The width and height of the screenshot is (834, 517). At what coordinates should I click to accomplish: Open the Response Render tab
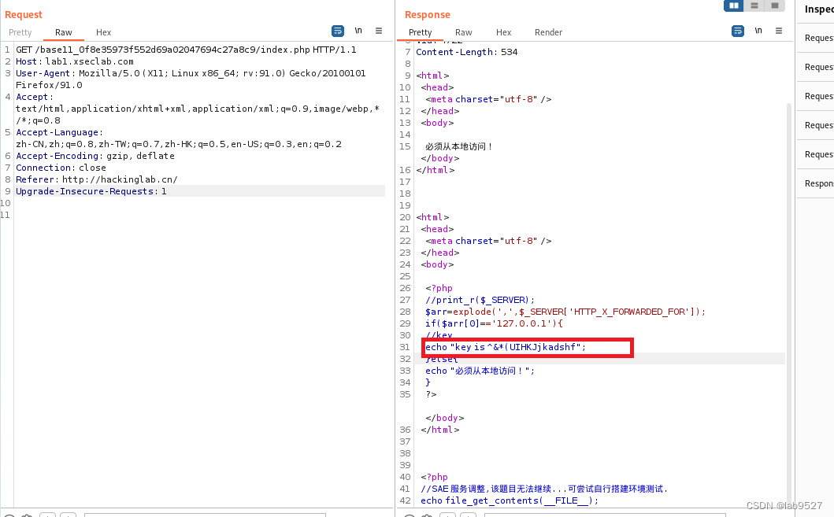point(548,32)
